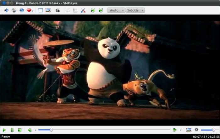Take a screenshot with camera icon
Image resolution: width=220 pixels, height=139 pixels.
point(58,10)
